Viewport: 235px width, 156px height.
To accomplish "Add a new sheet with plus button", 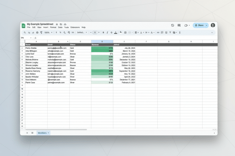I will (x=27, y=133).
